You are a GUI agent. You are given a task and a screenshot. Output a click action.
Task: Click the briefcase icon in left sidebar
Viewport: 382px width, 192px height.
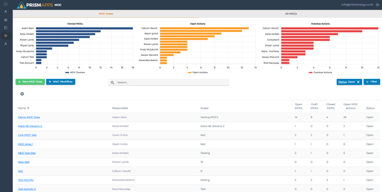point(6,20)
